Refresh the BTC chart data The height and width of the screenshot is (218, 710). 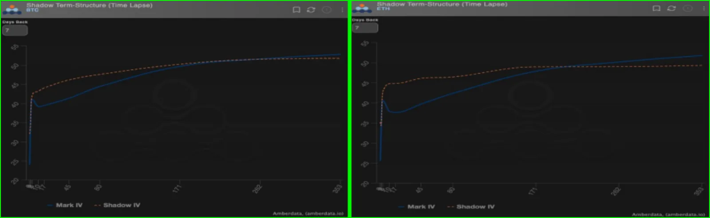point(311,10)
